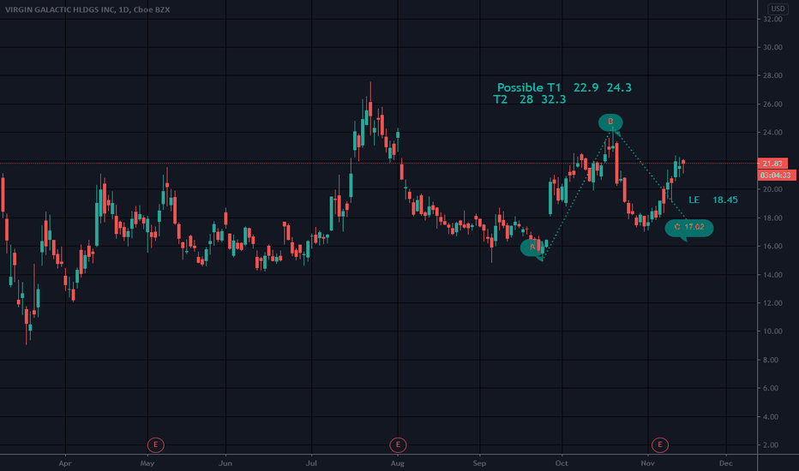Click the 16.00 price axis label
The height and width of the screenshot is (471, 799).
pos(772,246)
